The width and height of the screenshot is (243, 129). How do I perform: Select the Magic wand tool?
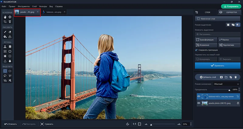[10, 81]
